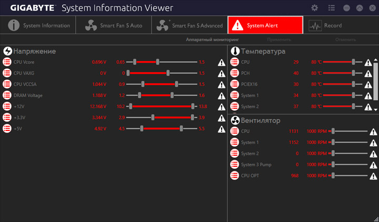Click the CPU temperature threshold slider handle
Image resolution: width=379 pixels, height=222 pixels.
pyautogui.click(x=353, y=62)
